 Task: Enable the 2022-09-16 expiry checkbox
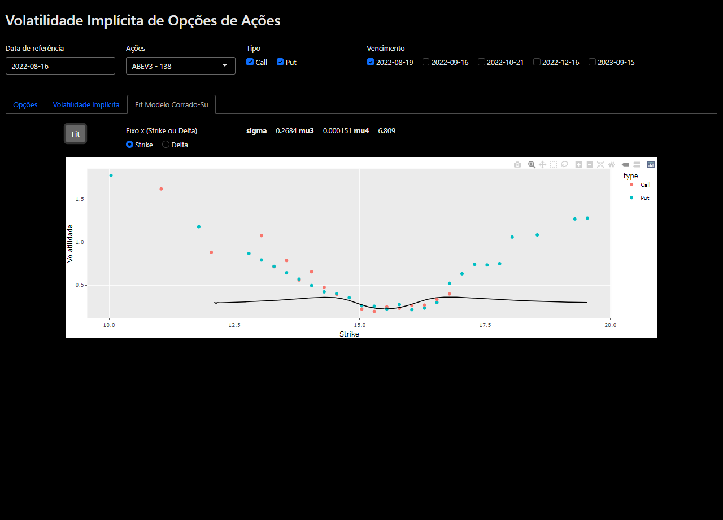426,62
